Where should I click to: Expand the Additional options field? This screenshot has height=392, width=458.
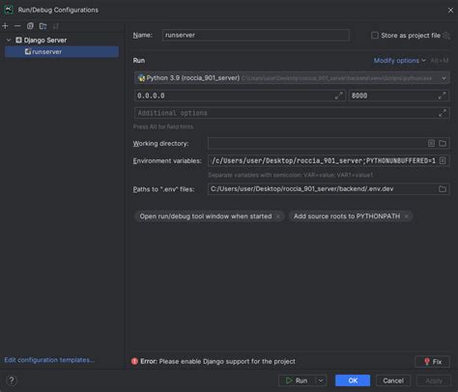point(443,113)
